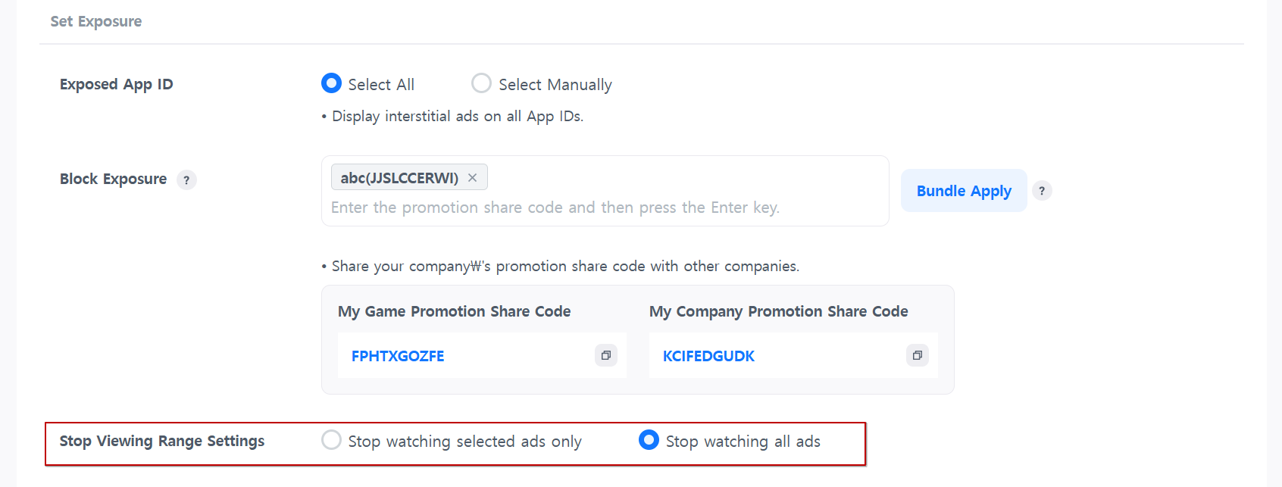Click the Set Exposure section heading

(96, 21)
